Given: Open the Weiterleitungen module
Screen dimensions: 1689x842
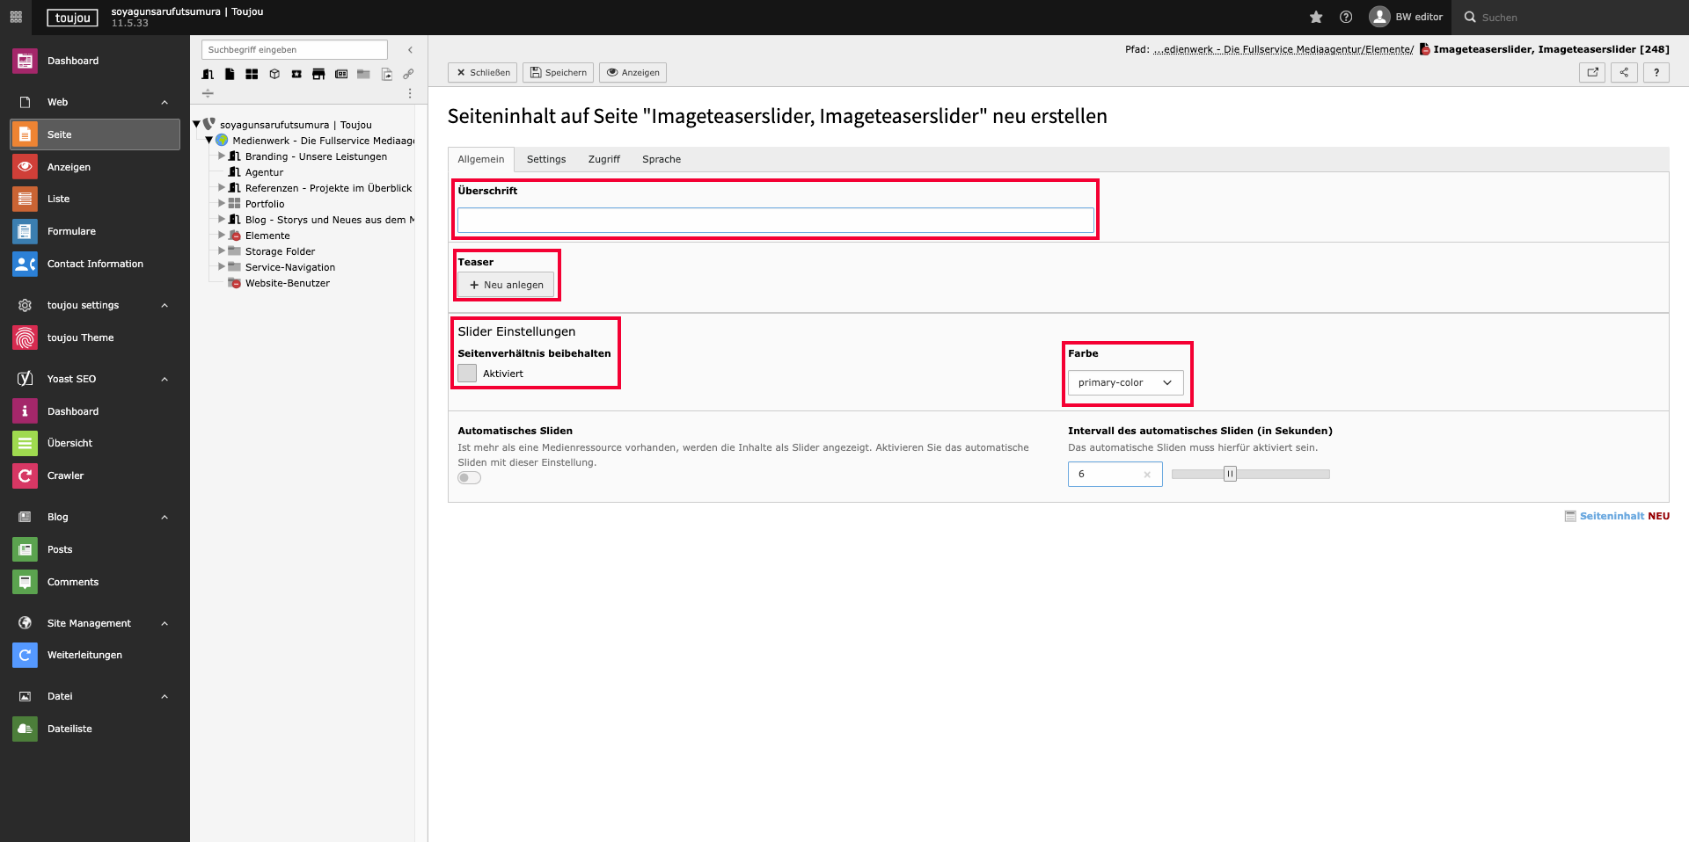Looking at the screenshot, I should (84, 655).
